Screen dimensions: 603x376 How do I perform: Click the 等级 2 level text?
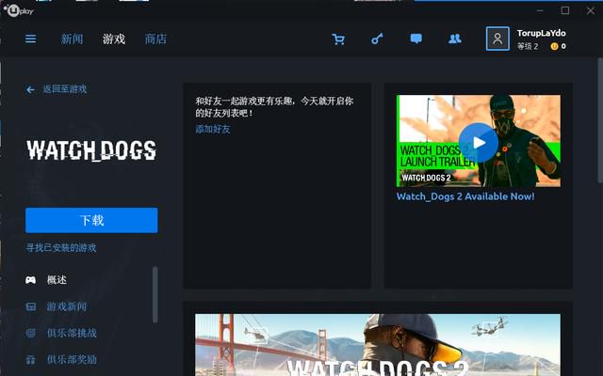528,46
